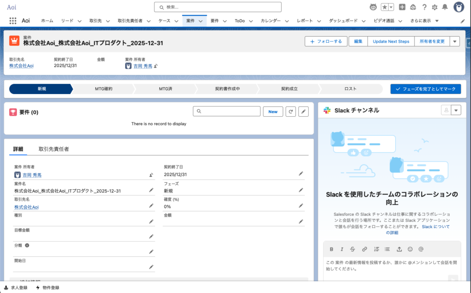Click the attach file upload icon
This screenshot has width=471, height=293.
(x=399, y=249)
